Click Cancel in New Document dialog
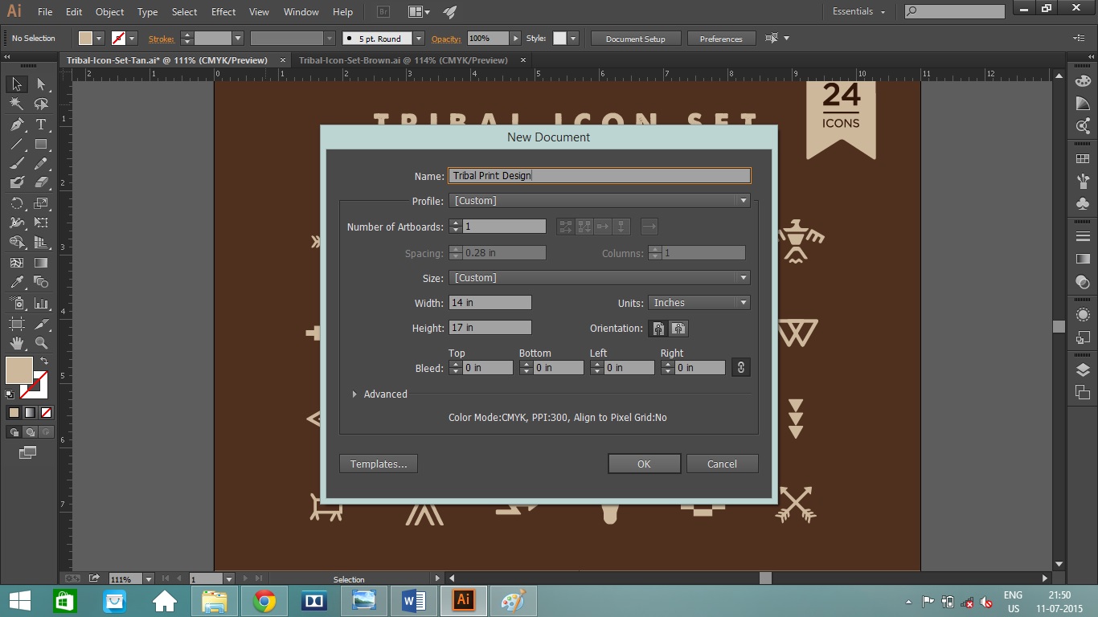The width and height of the screenshot is (1098, 617). click(x=722, y=464)
